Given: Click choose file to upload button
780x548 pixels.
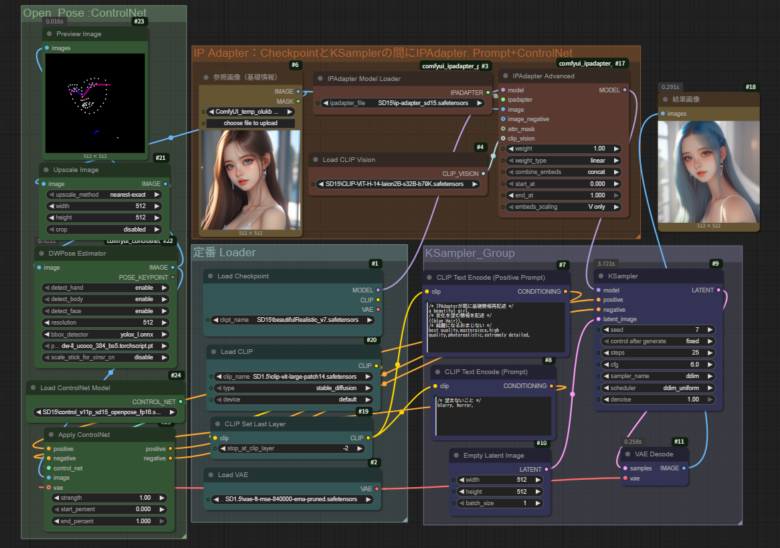Looking at the screenshot, I should [x=250, y=123].
